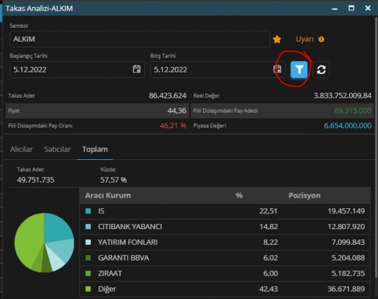
Task: Switch to the Alıcılar tab
Action: tap(21, 149)
